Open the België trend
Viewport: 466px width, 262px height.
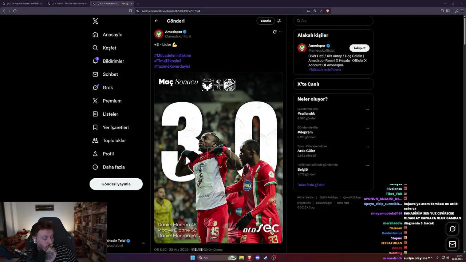303,169
